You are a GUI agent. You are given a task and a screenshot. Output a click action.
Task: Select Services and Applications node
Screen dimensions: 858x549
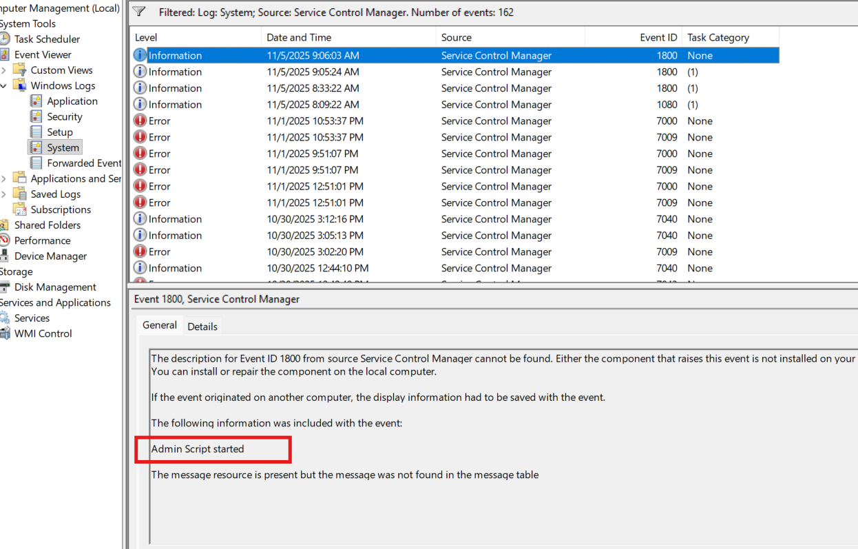[x=55, y=302]
